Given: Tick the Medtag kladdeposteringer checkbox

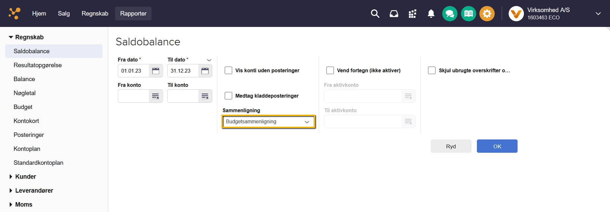Looking at the screenshot, I should pyautogui.click(x=228, y=96).
